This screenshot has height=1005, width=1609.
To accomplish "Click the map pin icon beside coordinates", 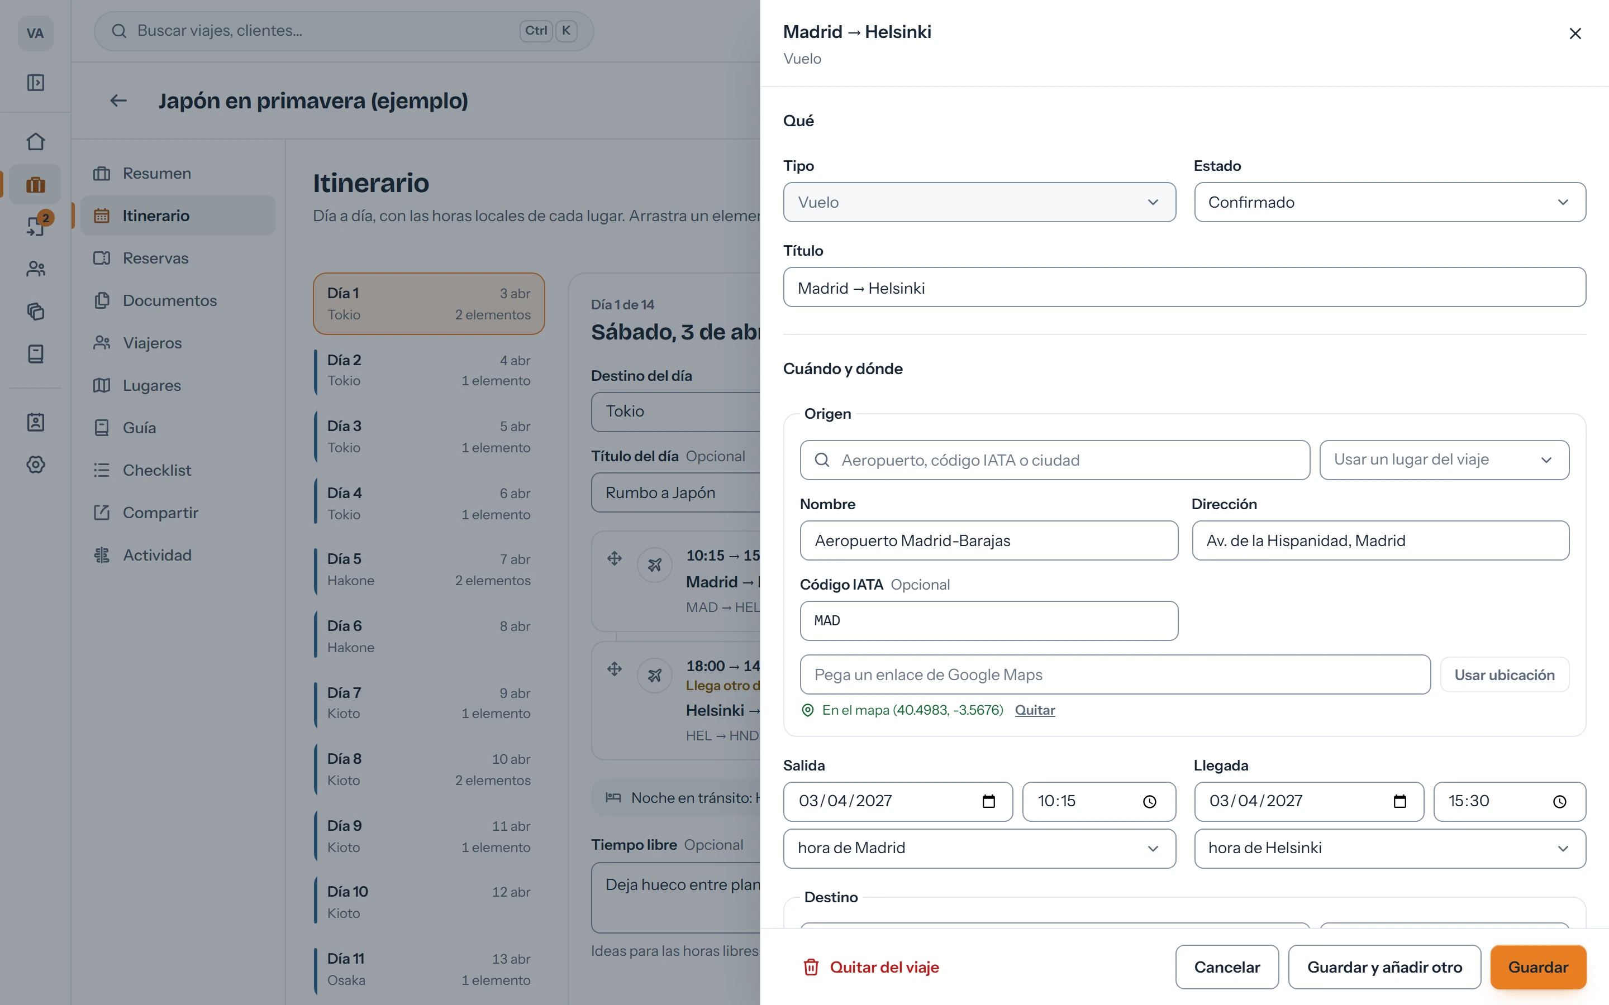I will click(808, 710).
